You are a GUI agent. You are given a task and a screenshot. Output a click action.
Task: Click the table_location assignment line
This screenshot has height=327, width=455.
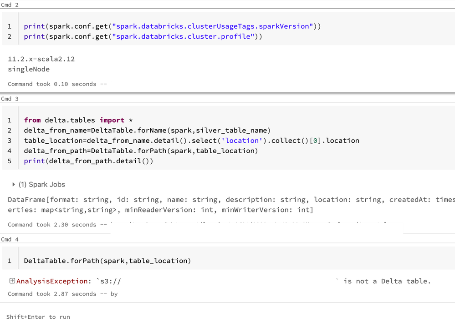[x=191, y=141]
